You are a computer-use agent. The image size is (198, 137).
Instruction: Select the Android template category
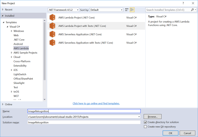click(x=18, y=44)
